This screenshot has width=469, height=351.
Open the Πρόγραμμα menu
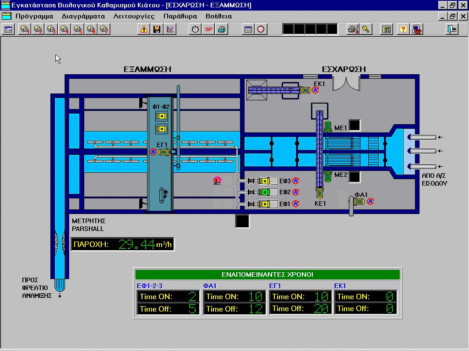[34, 16]
